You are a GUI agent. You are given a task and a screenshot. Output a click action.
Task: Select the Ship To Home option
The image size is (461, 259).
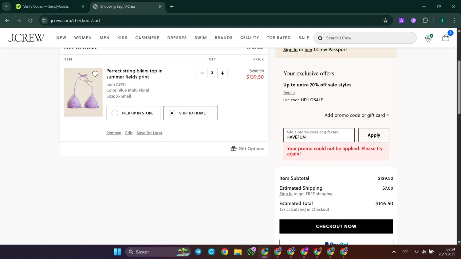pos(190,113)
